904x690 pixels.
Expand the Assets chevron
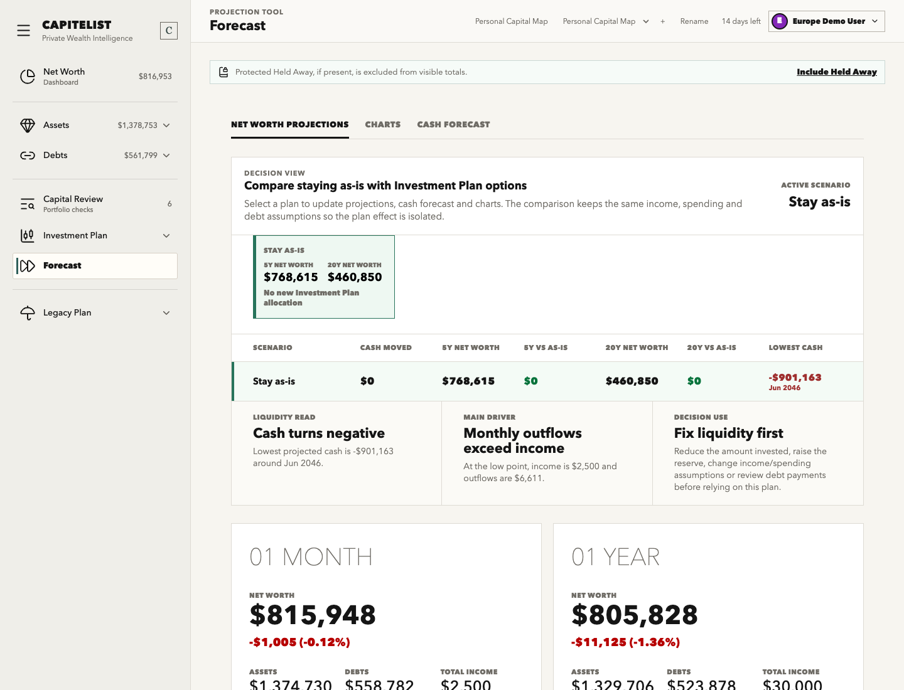coord(166,125)
